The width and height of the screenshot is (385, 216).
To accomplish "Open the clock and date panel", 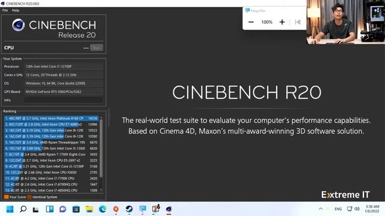I will coord(372,209).
